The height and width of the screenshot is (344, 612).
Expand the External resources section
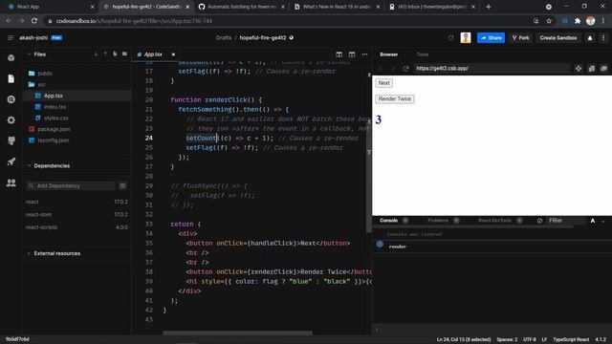(x=29, y=253)
